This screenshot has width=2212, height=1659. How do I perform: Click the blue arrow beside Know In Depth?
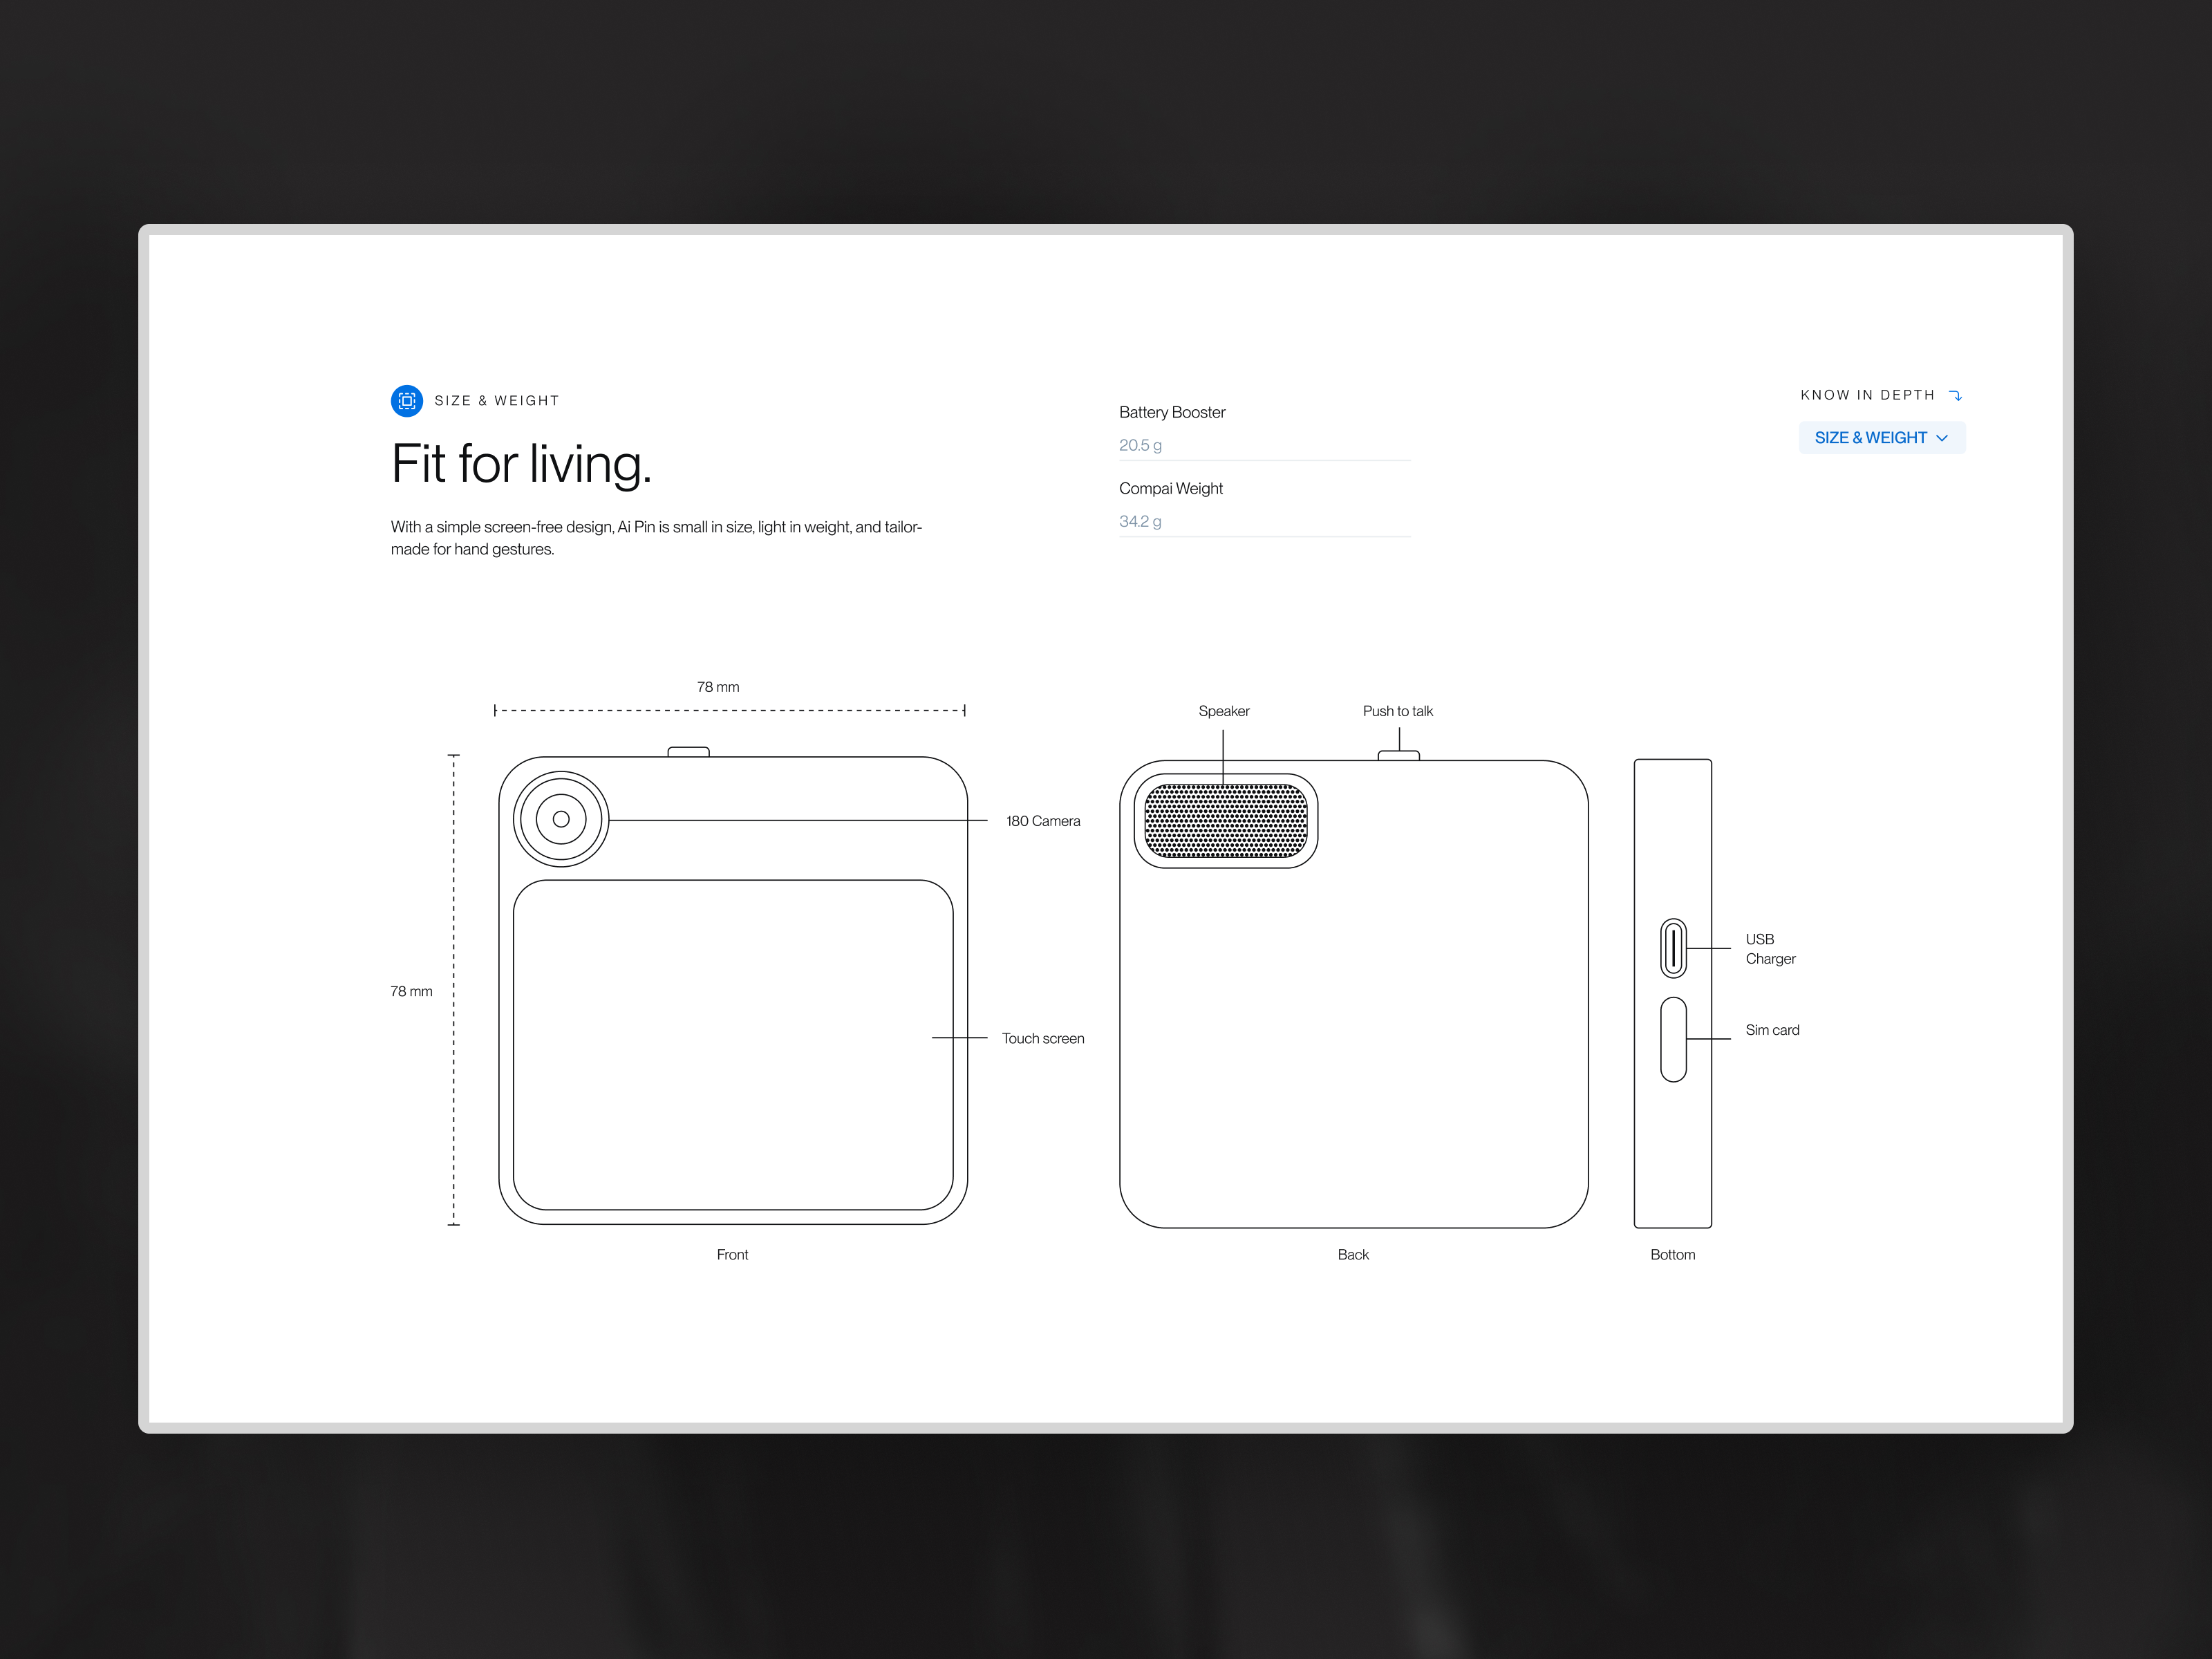[x=1956, y=395]
